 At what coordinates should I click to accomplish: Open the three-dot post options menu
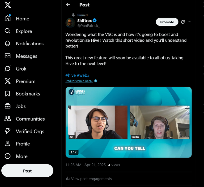pyautogui.click(x=189, y=22)
